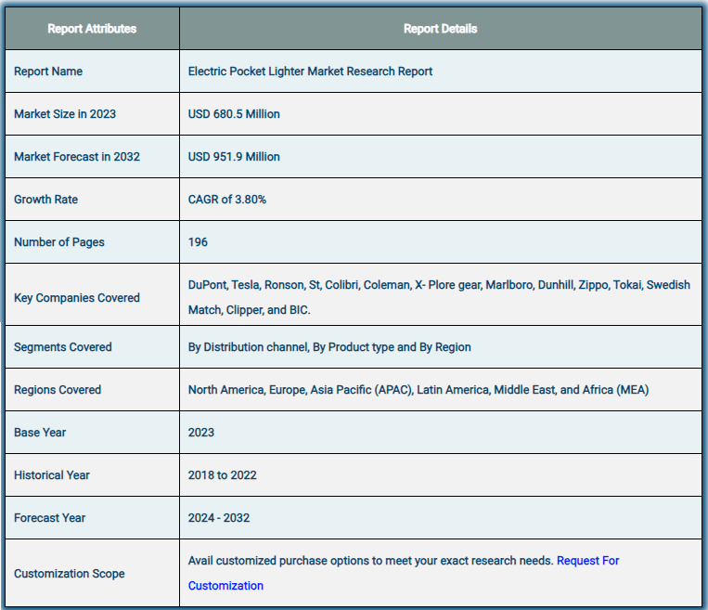Click the 'USD 951.9 Million' value

click(234, 157)
